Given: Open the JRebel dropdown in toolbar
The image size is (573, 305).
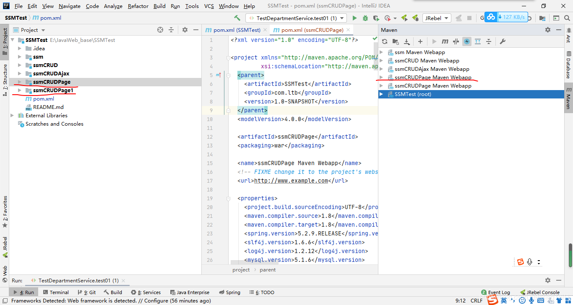Looking at the screenshot, I should coord(437,18).
